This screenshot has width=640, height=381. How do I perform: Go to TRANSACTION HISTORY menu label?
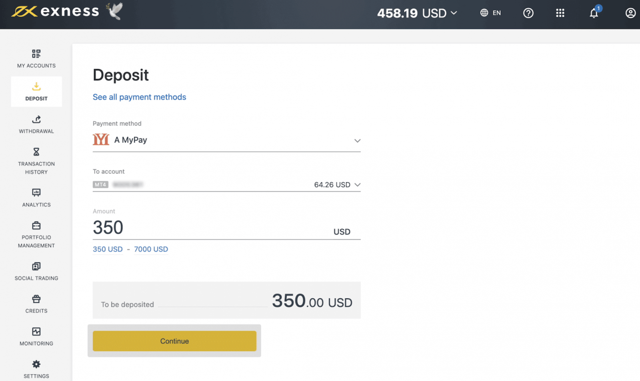pos(36,168)
